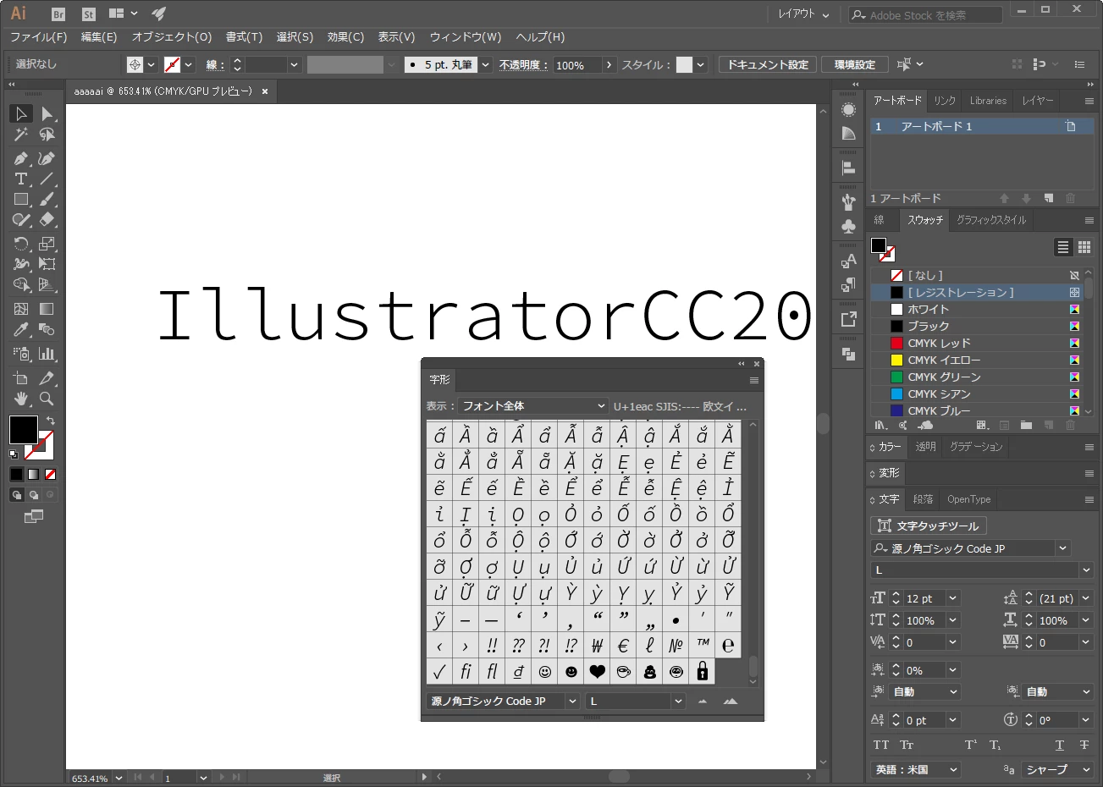The width and height of the screenshot is (1103, 787).
Task: Open the オブジェクト(O) menu
Action: [172, 37]
